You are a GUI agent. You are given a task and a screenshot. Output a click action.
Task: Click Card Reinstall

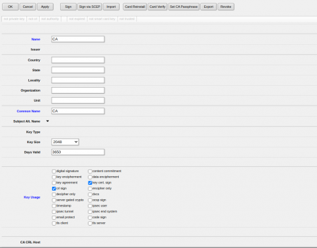135,7
